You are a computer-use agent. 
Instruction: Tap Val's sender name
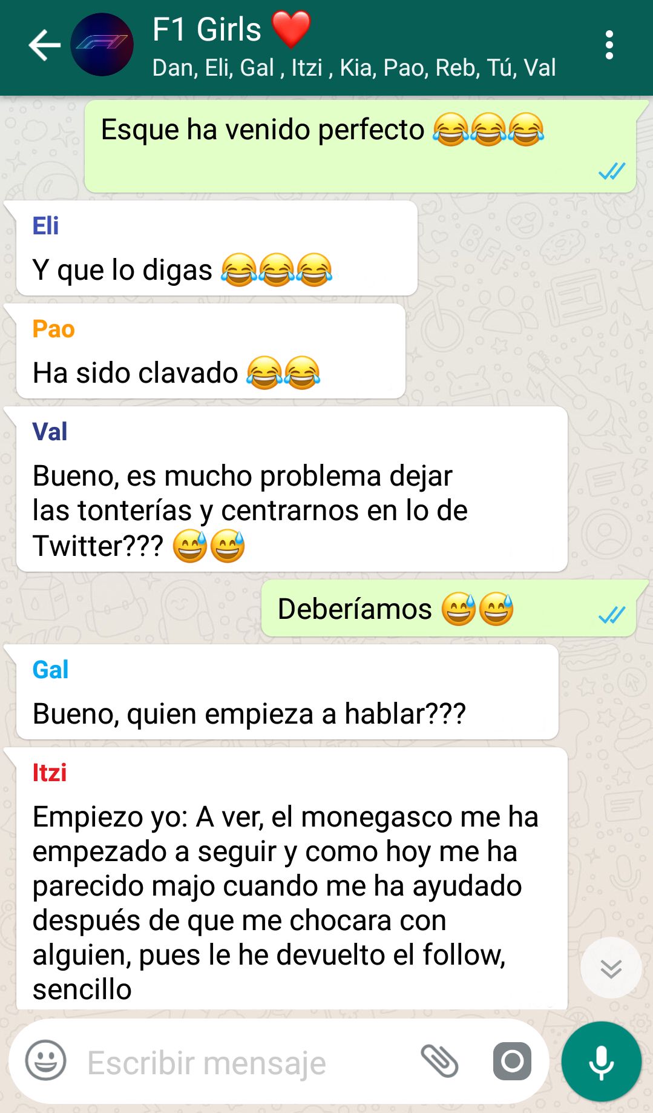[x=50, y=432]
